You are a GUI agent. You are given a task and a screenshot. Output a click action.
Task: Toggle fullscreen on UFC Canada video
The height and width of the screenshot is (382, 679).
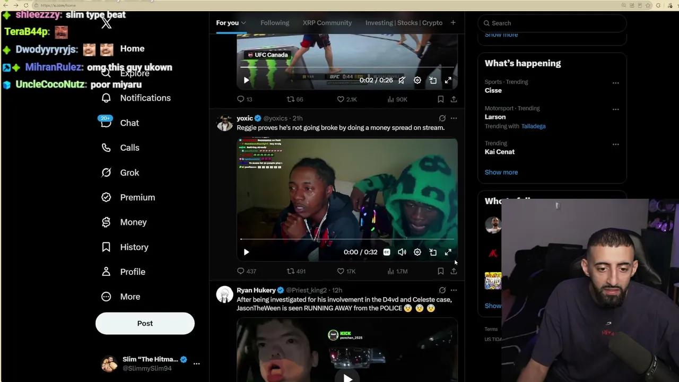448,80
